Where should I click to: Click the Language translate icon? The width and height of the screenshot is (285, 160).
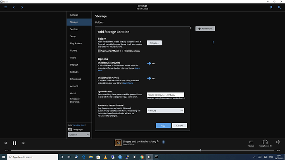click(x=70, y=129)
